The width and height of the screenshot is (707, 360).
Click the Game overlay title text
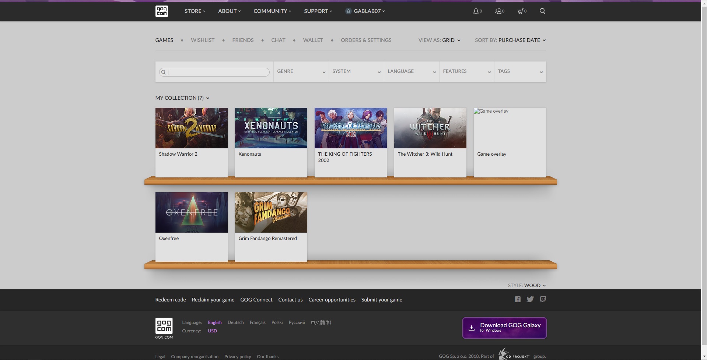point(491,154)
